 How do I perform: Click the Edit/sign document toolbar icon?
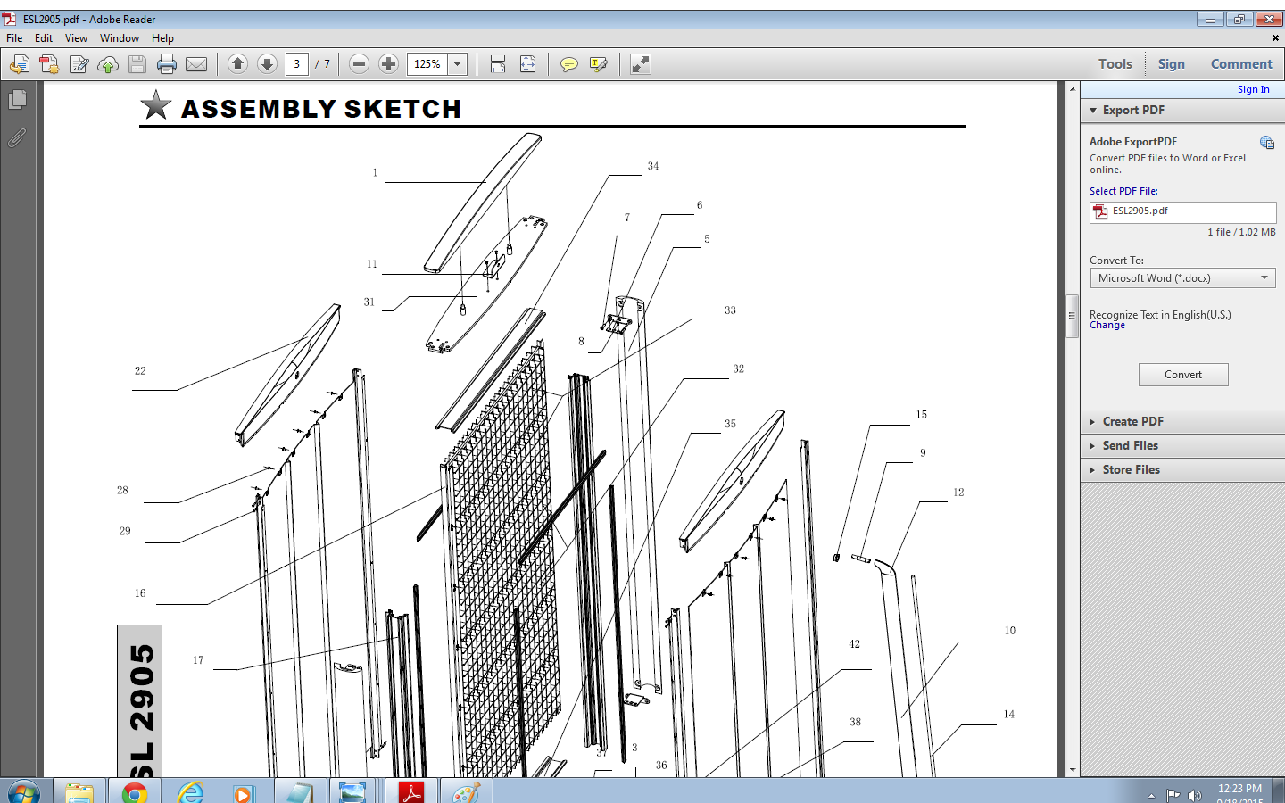79,64
